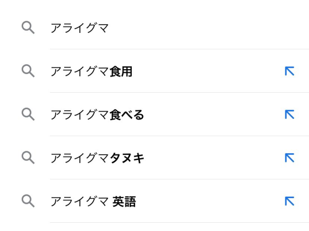Click the blue fill-in arrow for アライグマ食用
Viewport: 309px width, 231px height.
pos(289,71)
